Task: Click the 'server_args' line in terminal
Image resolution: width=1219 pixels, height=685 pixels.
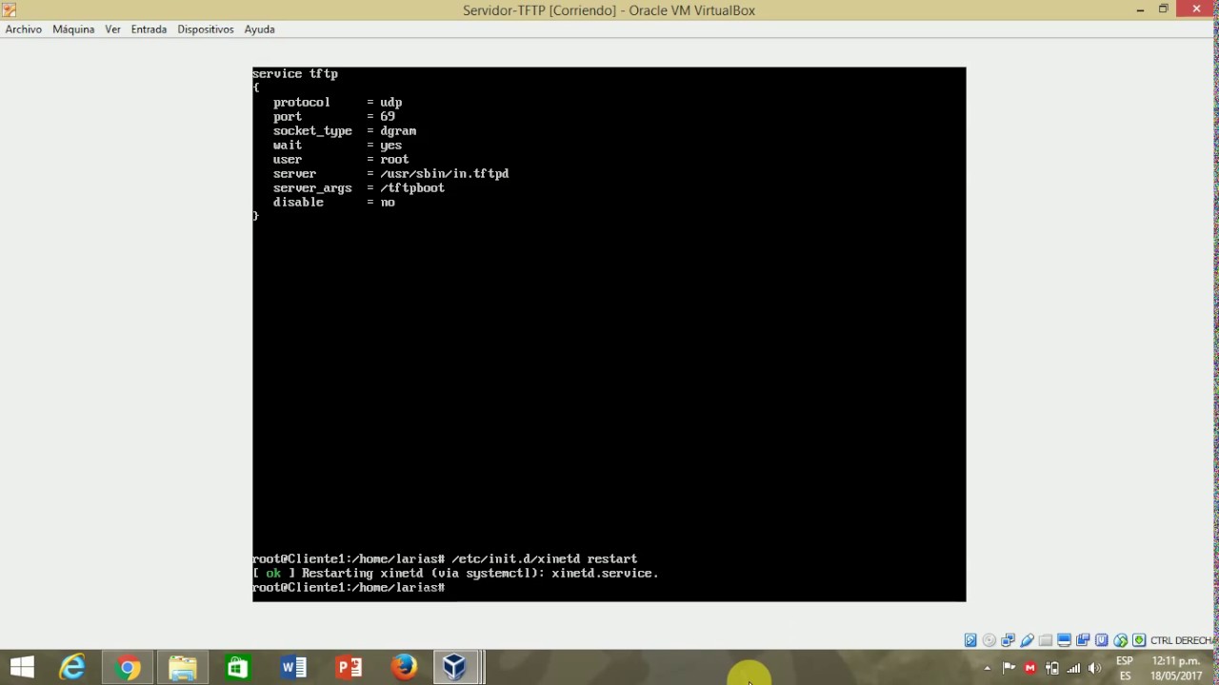Action: (359, 188)
